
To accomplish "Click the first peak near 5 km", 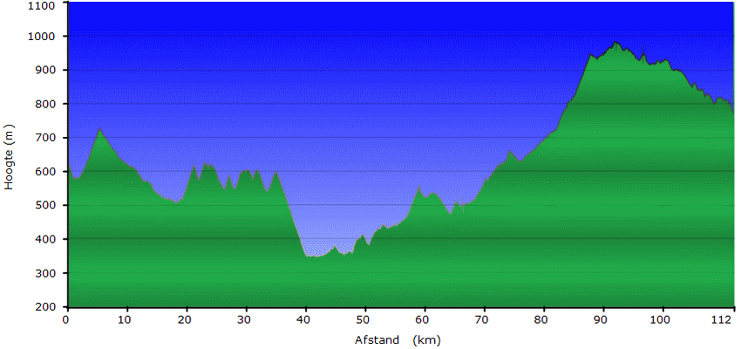I will [x=99, y=129].
